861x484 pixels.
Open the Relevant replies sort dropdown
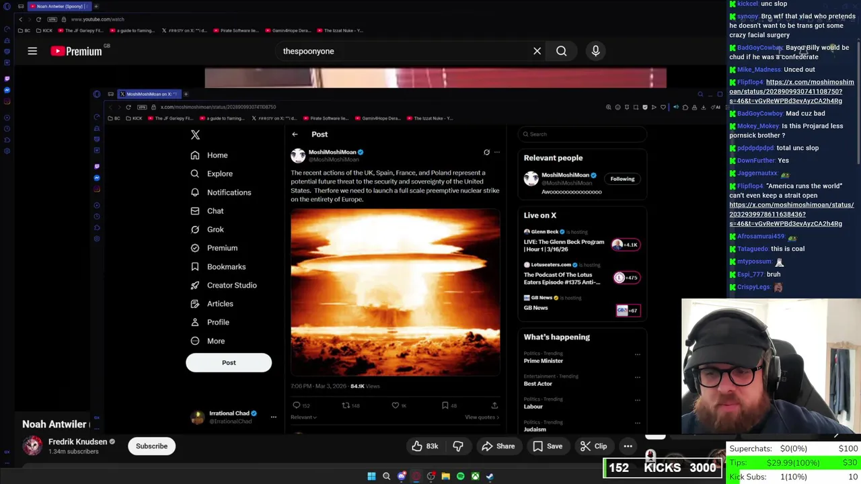(x=303, y=417)
